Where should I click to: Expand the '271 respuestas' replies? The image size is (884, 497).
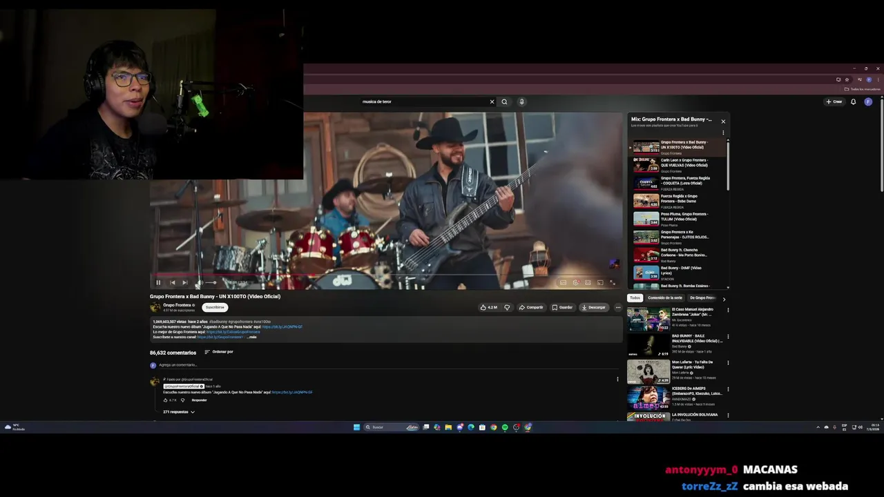click(179, 412)
